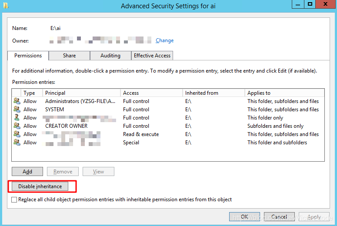The image size is (337, 226).
Task: Click the icon of the Special access entry
Action: (17, 142)
